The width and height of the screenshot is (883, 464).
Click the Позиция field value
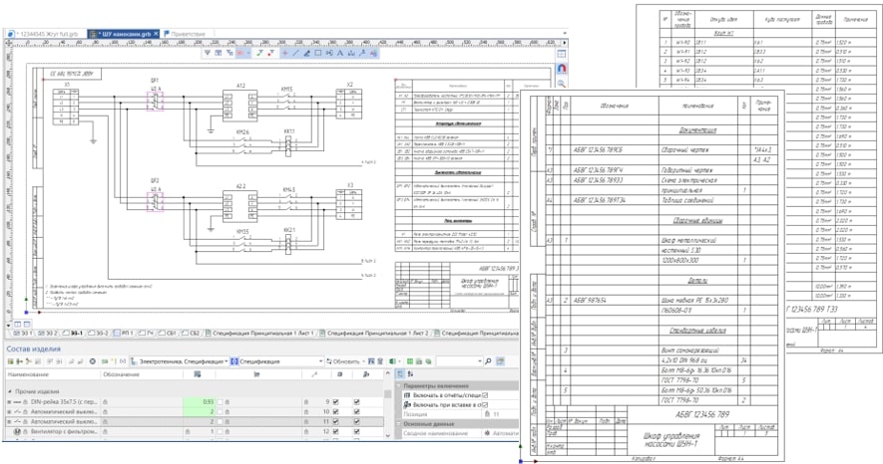point(496,414)
